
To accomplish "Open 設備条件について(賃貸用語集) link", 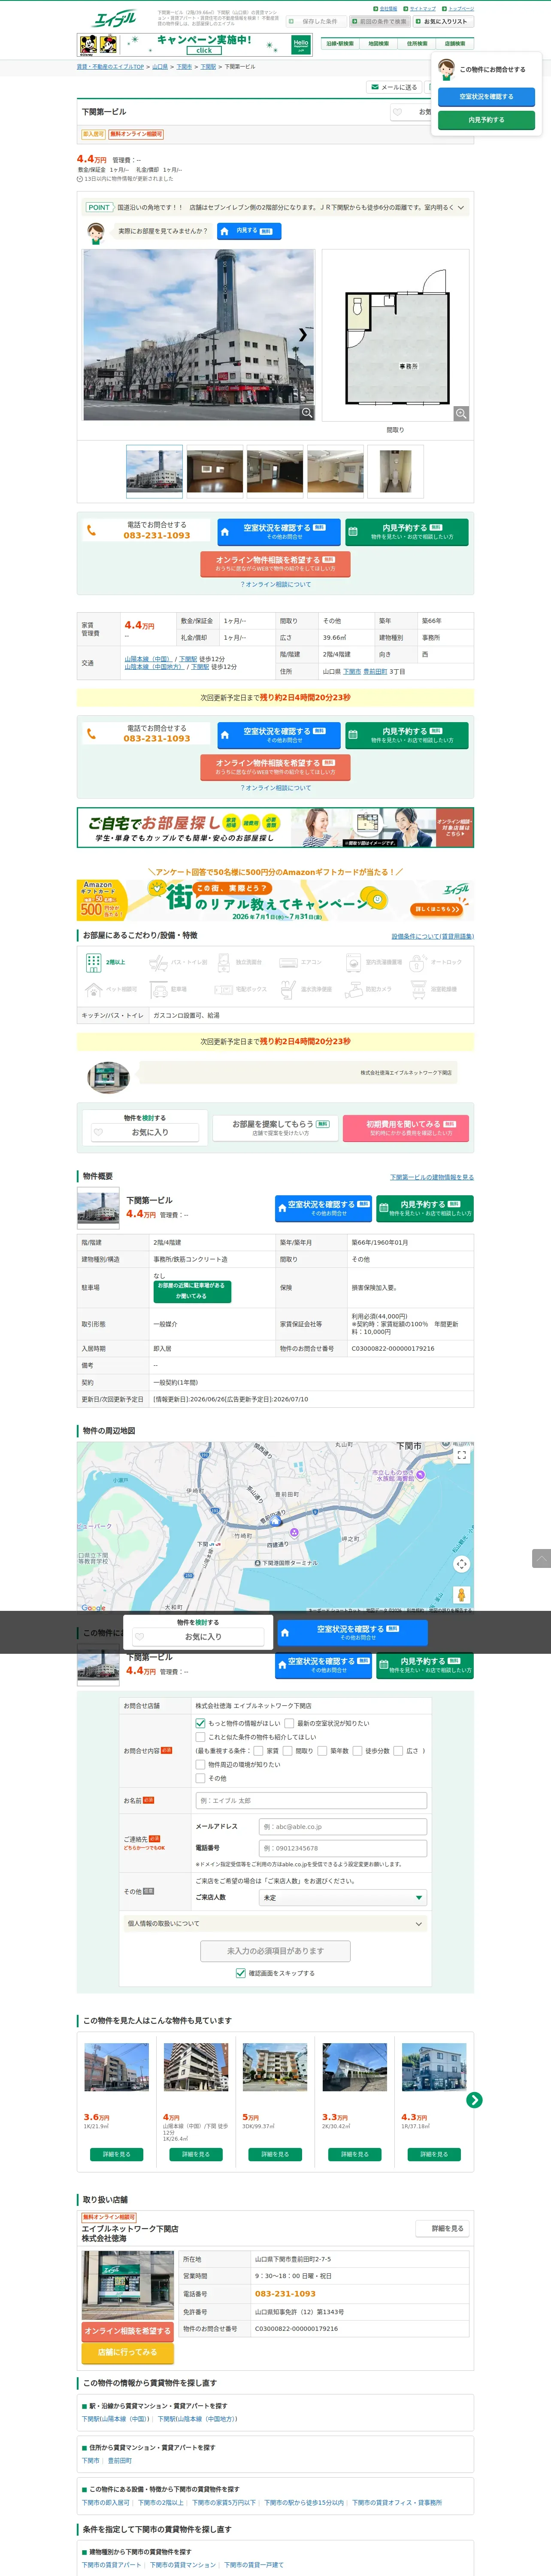I will [432, 936].
